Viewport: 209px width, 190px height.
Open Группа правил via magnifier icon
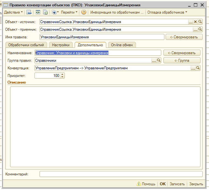pyautogui.click(x=159, y=60)
